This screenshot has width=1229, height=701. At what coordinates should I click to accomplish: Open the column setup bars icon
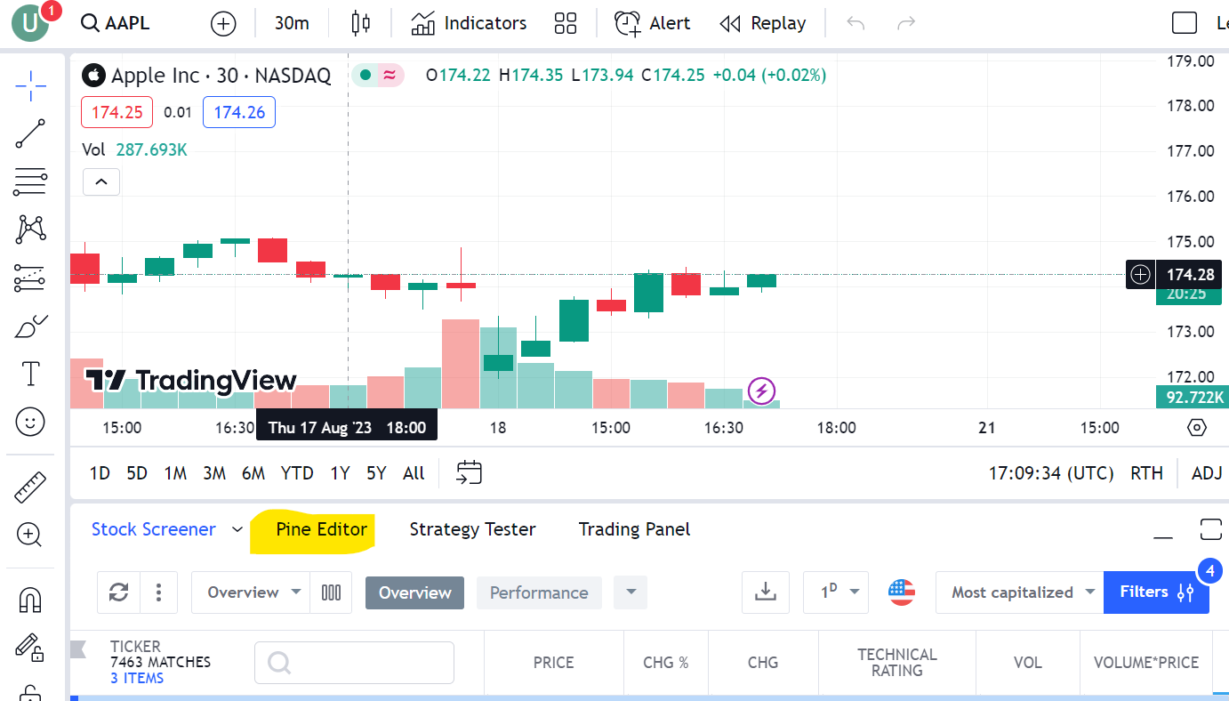(x=331, y=592)
